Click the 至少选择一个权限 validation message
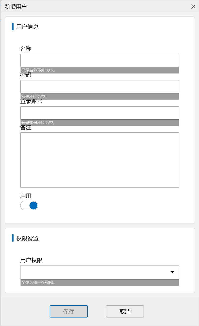199x326 pixels. [38, 282]
